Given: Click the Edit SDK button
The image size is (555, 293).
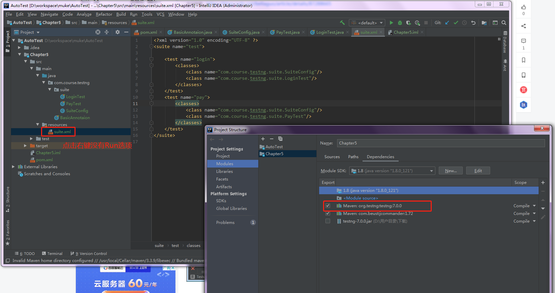Looking at the screenshot, I should pos(478,171).
